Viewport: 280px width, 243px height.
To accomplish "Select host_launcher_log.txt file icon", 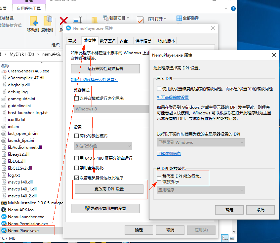I will point(4,113).
